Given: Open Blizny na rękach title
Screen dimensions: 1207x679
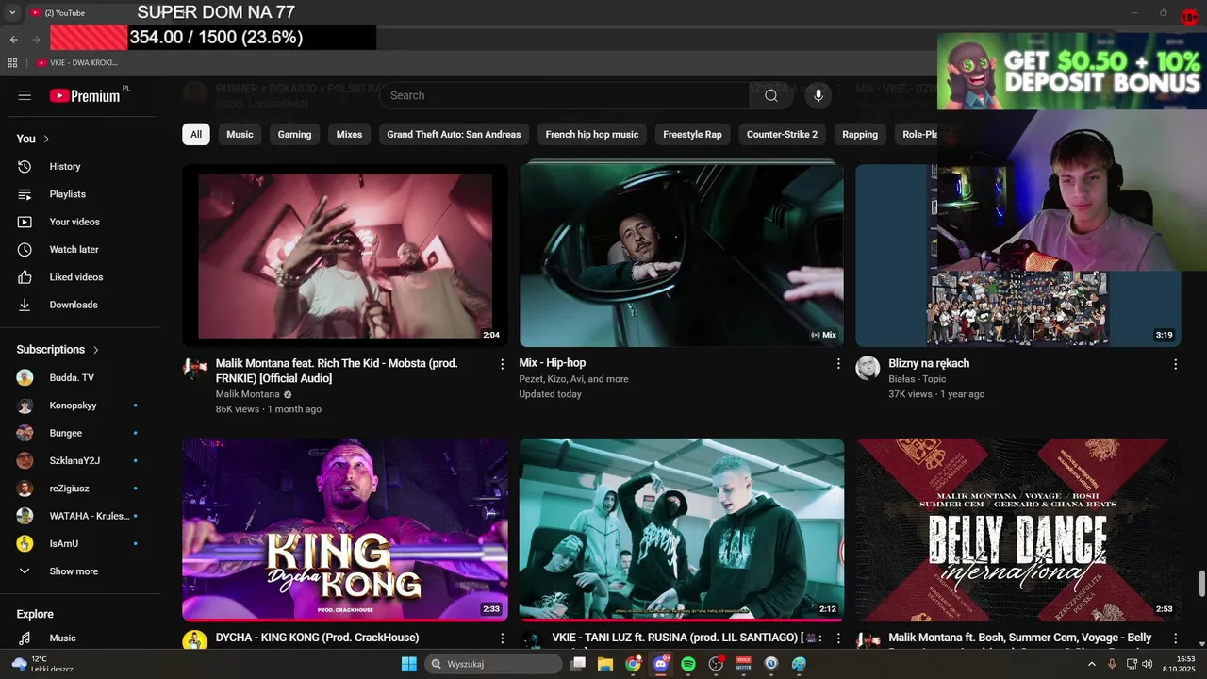Looking at the screenshot, I should (x=929, y=363).
